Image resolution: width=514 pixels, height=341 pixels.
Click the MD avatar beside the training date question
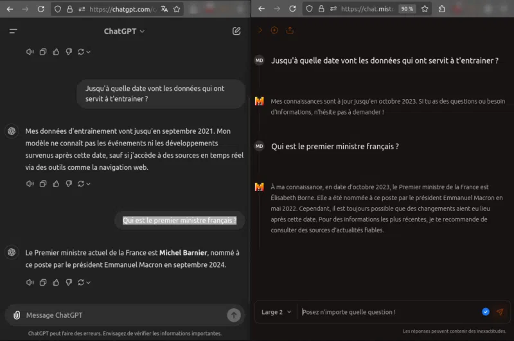coord(260,60)
